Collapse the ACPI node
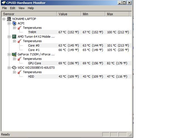The height and width of the screenshot is (138, 178). pyautogui.click(x=9, y=23)
